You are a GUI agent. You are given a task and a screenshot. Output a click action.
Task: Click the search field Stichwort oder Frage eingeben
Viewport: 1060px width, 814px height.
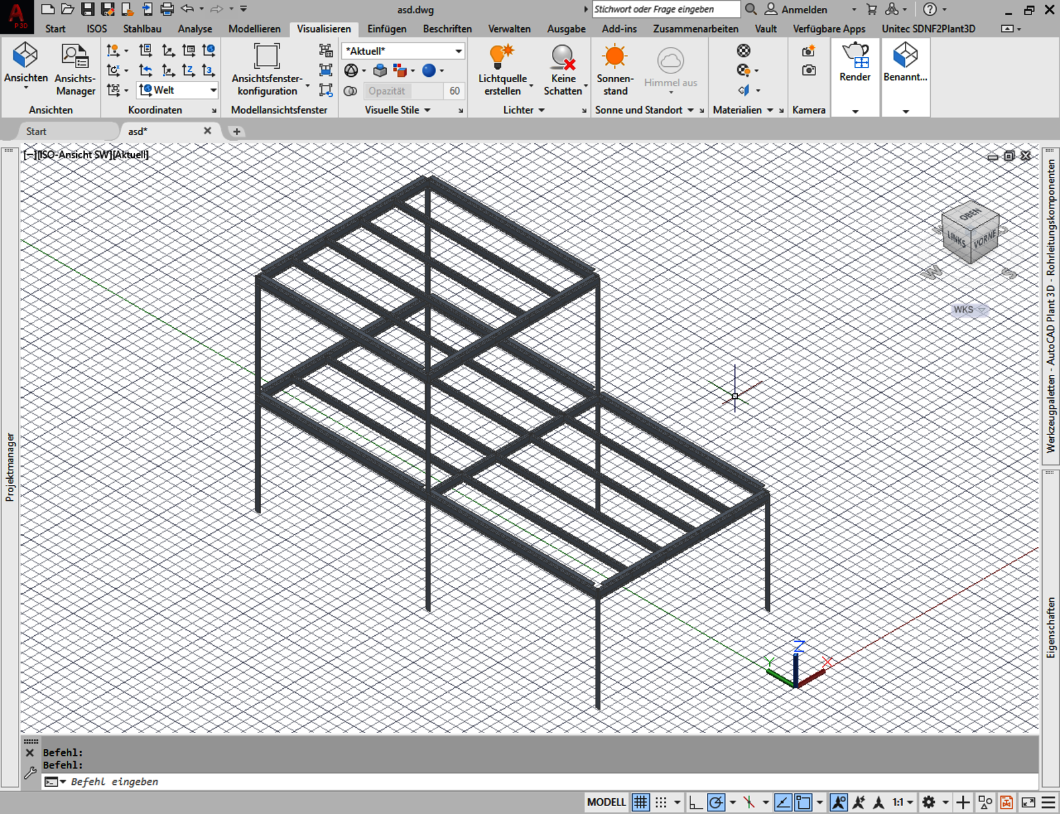pos(665,9)
